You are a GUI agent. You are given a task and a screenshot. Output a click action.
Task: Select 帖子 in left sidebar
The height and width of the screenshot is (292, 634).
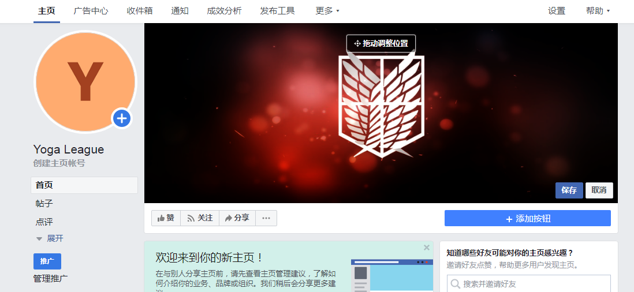44,204
